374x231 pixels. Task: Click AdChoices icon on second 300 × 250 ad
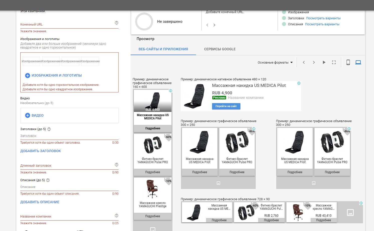pyautogui.click(x=349, y=129)
